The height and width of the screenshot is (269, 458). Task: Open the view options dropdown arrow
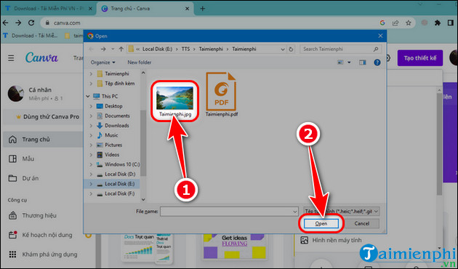(x=349, y=63)
